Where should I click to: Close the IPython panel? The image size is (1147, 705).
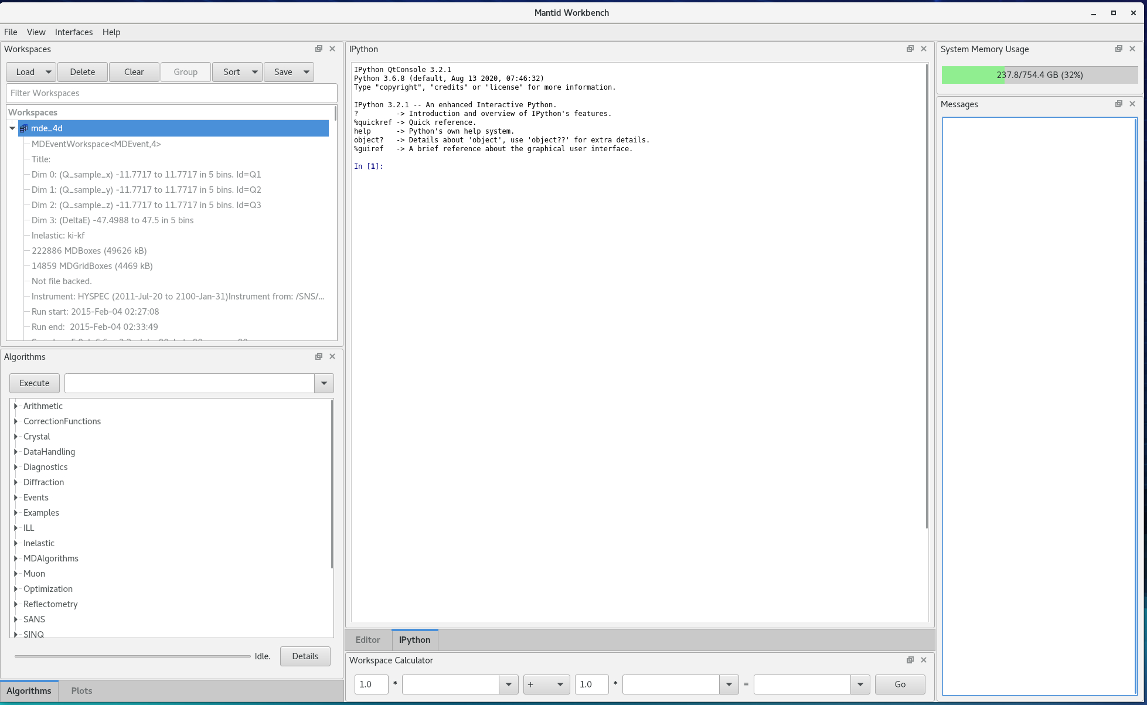(x=924, y=49)
